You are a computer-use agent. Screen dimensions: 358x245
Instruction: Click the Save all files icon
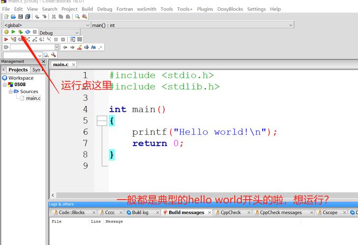tap(28, 17)
